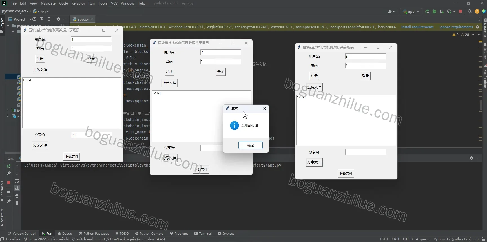Viewport: 487px width, 242px height.
Task: Click the Rerun app icon in Run panel
Action: [9, 166]
